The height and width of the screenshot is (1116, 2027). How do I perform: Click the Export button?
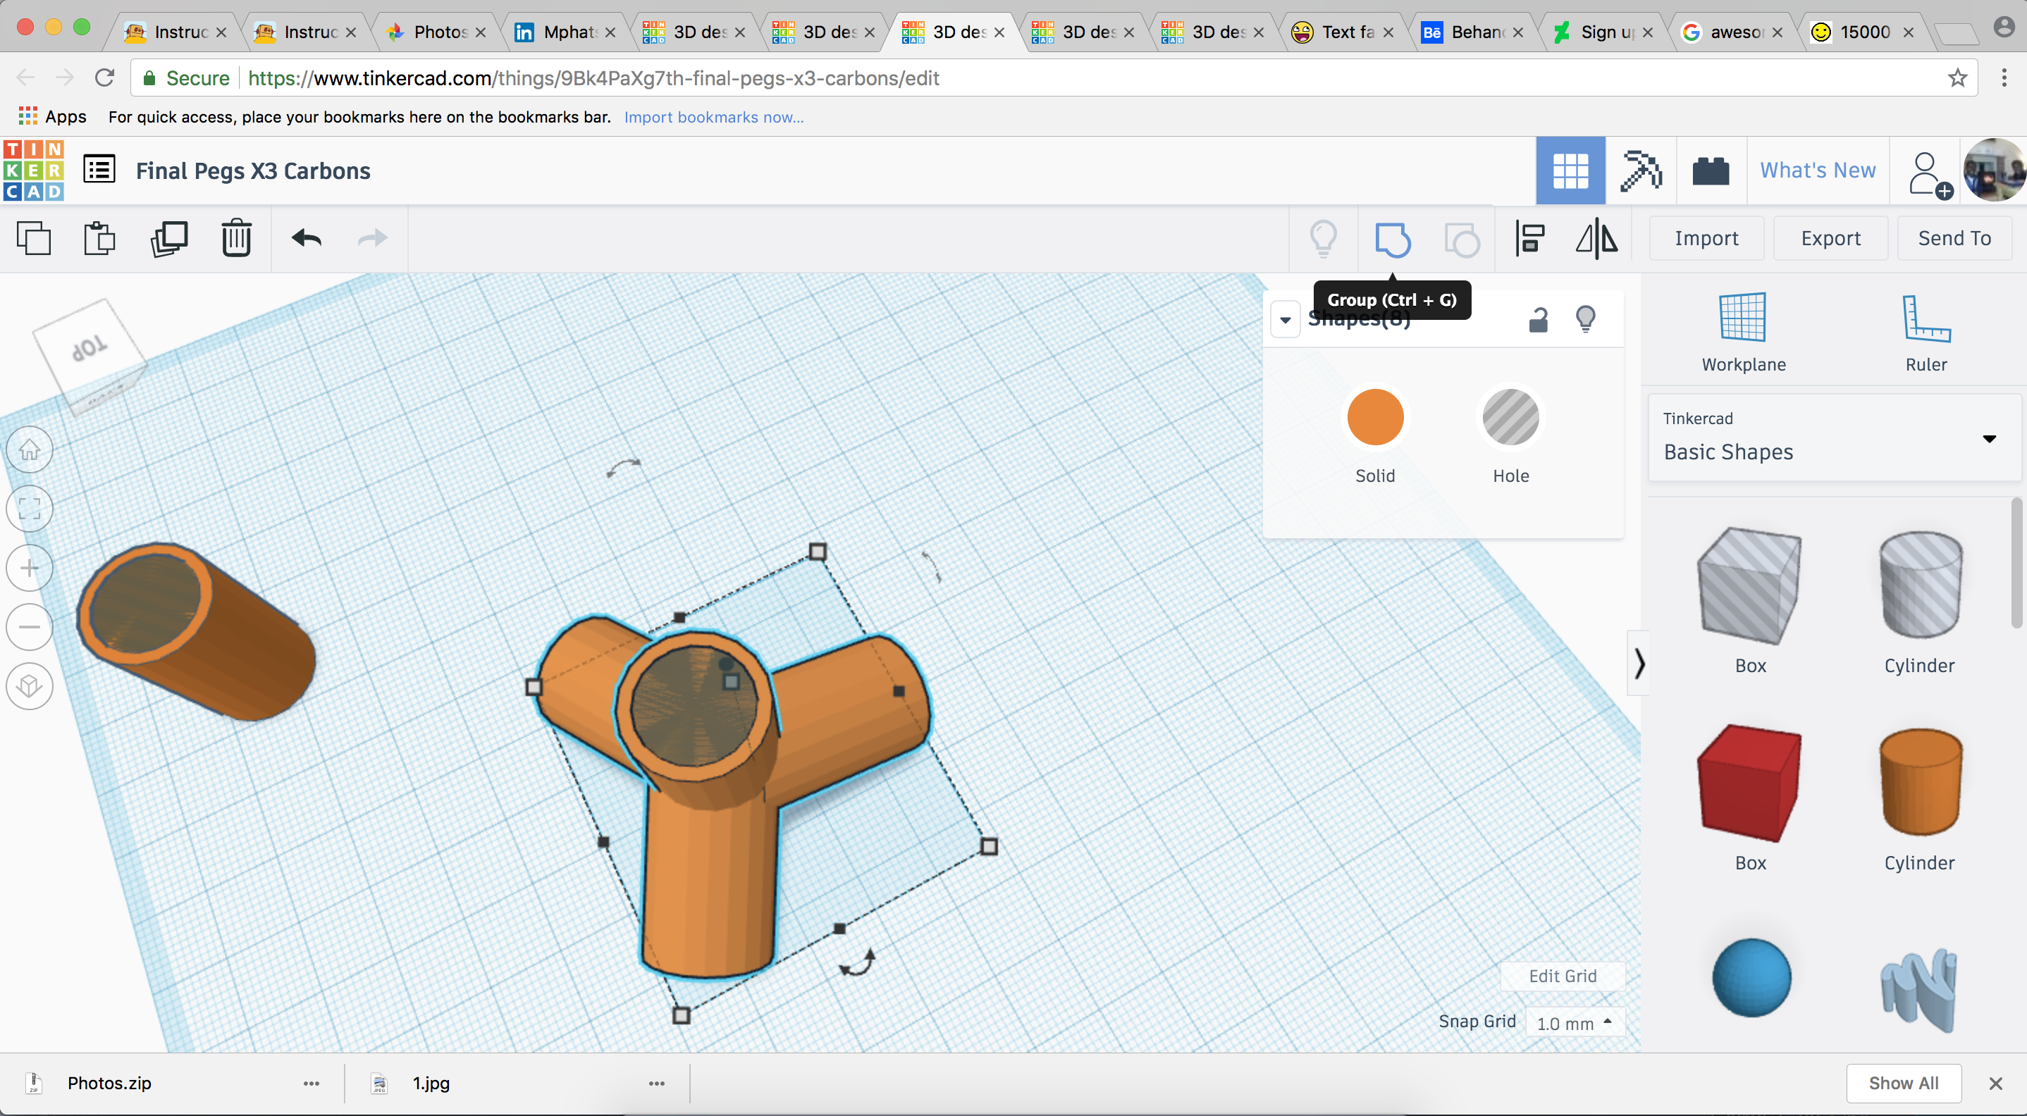[x=1830, y=239]
